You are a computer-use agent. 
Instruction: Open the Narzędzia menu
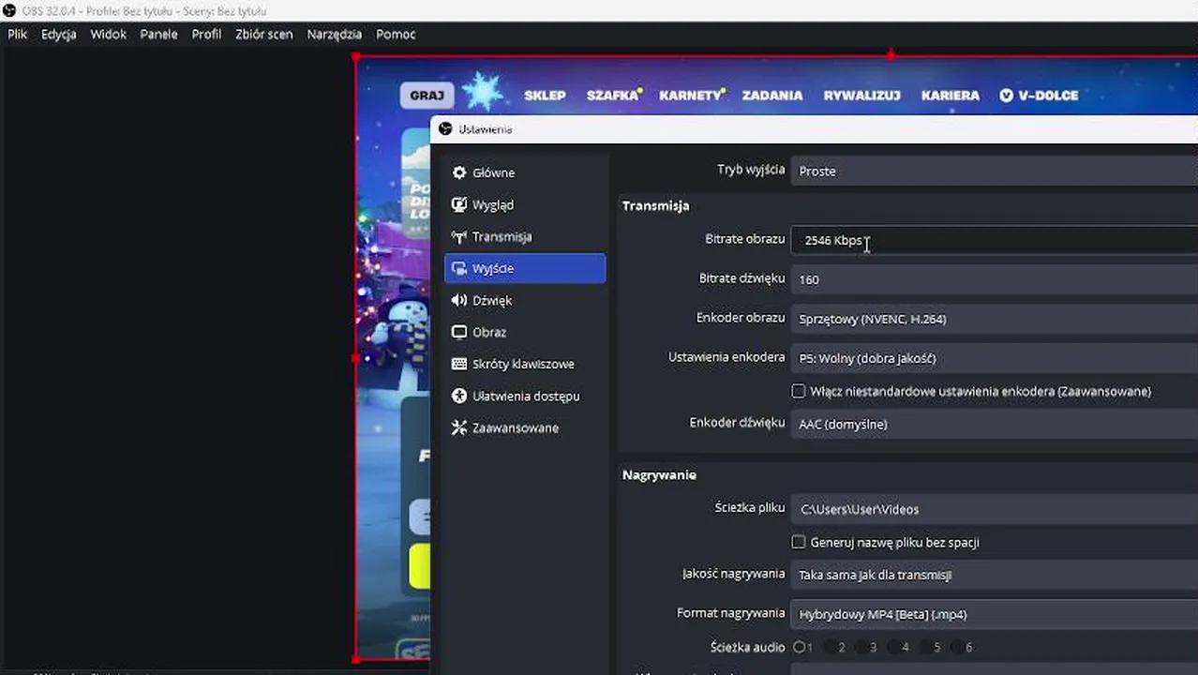[x=335, y=34]
